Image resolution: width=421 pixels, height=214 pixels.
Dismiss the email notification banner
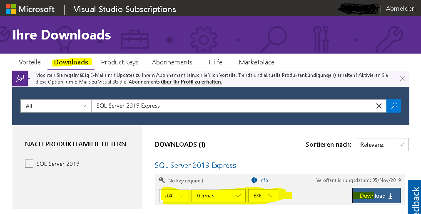[402, 78]
